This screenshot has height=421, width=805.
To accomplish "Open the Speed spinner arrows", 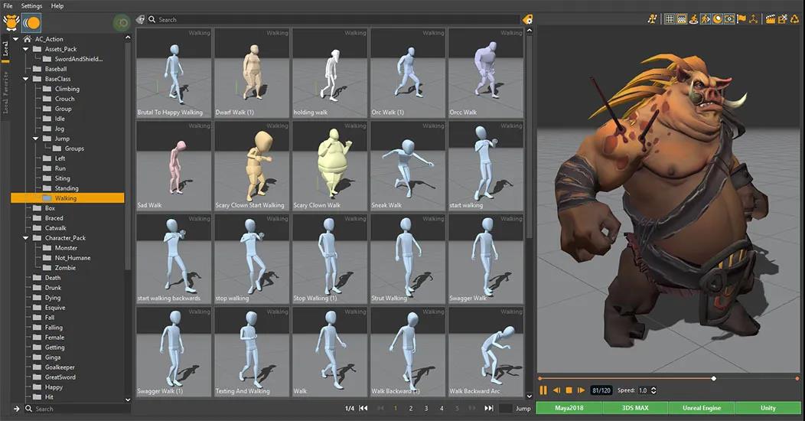I will click(x=653, y=390).
